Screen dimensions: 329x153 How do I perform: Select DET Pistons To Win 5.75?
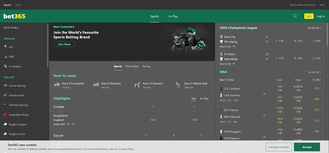click(317, 110)
